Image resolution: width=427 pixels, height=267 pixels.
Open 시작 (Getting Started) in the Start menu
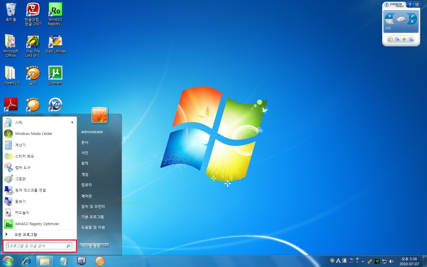pos(40,123)
